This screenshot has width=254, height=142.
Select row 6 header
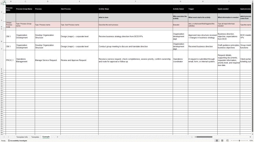[2, 36]
